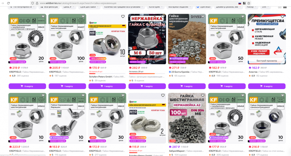Viewport: 291px width, 156px height.
Task: Add the 20-piece KREPFIELD flange nut to favorites
Action: click(43, 16)
